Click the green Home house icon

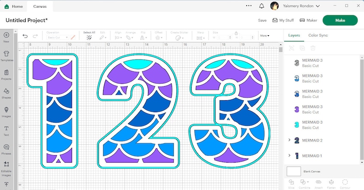(x=7, y=6)
